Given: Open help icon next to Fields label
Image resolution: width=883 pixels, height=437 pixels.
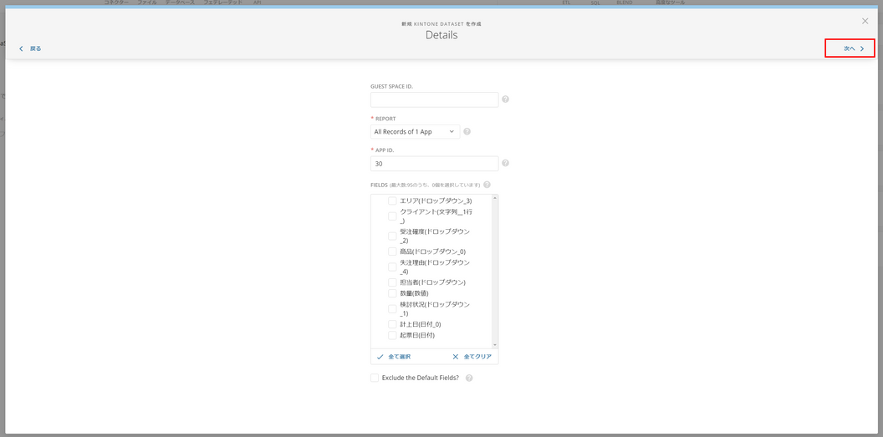Looking at the screenshot, I should (487, 185).
